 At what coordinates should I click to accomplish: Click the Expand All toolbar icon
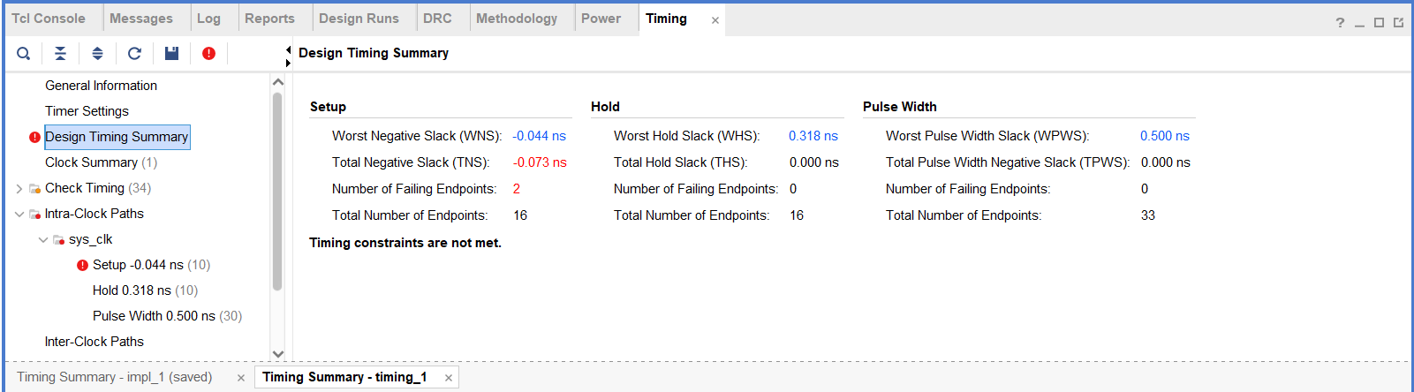97,54
